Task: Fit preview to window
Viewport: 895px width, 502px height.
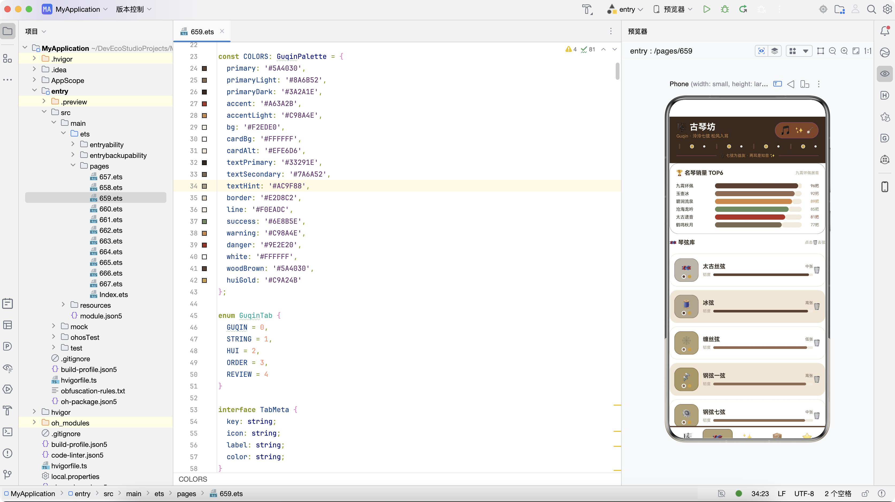Action: pyautogui.click(x=856, y=51)
